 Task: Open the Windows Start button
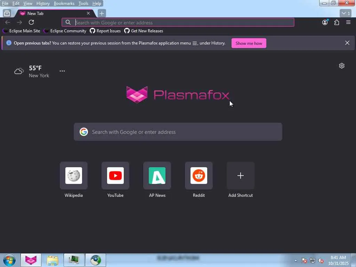pos(9,260)
